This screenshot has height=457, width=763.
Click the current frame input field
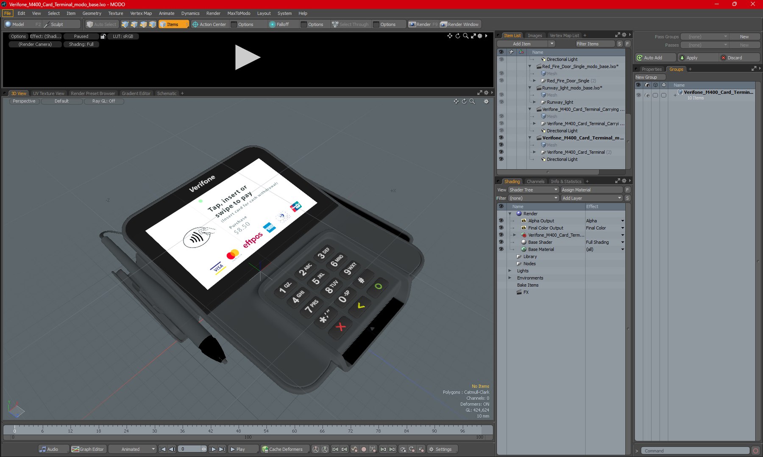pyautogui.click(x=189, y=449)
